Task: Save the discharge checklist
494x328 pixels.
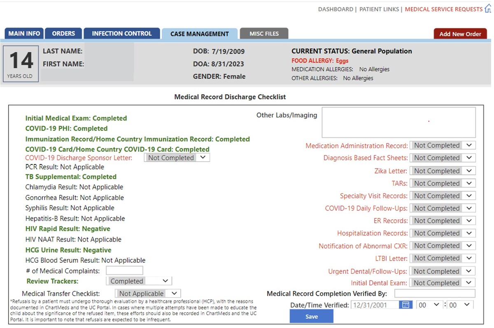Action: (x=311, y=316)
